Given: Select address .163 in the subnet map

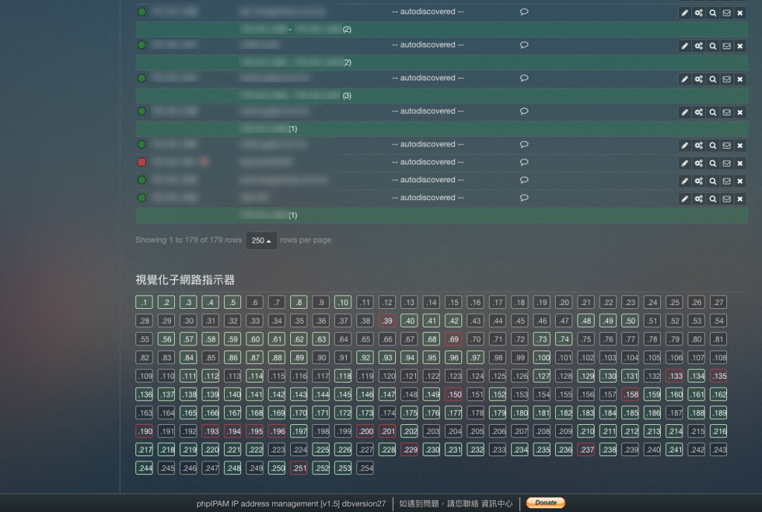Looking at the screenshot, I should (x=144, y=413).
